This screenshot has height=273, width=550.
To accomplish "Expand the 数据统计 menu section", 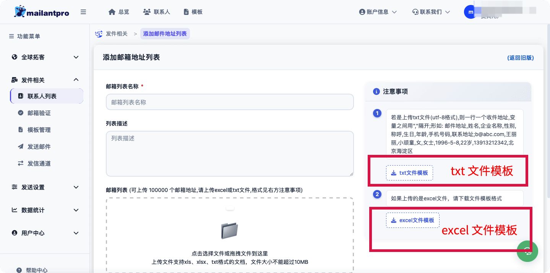I will (45, 210).
